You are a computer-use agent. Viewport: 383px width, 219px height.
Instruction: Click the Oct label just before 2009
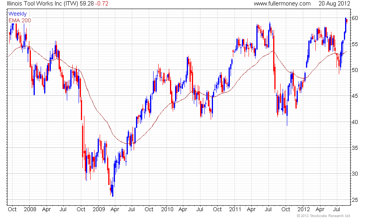coord(81,210)
